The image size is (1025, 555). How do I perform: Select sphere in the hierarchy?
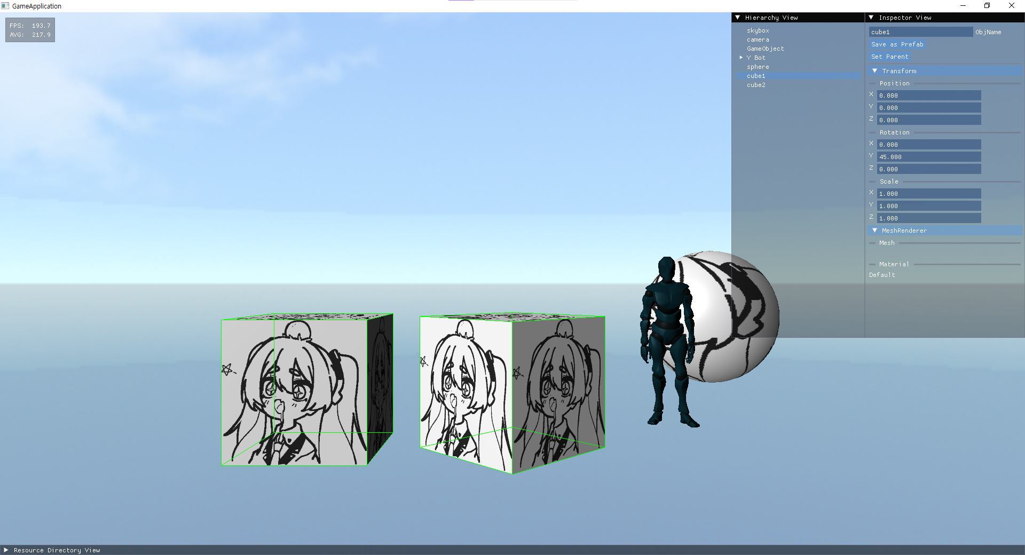(x=758, y=67)
